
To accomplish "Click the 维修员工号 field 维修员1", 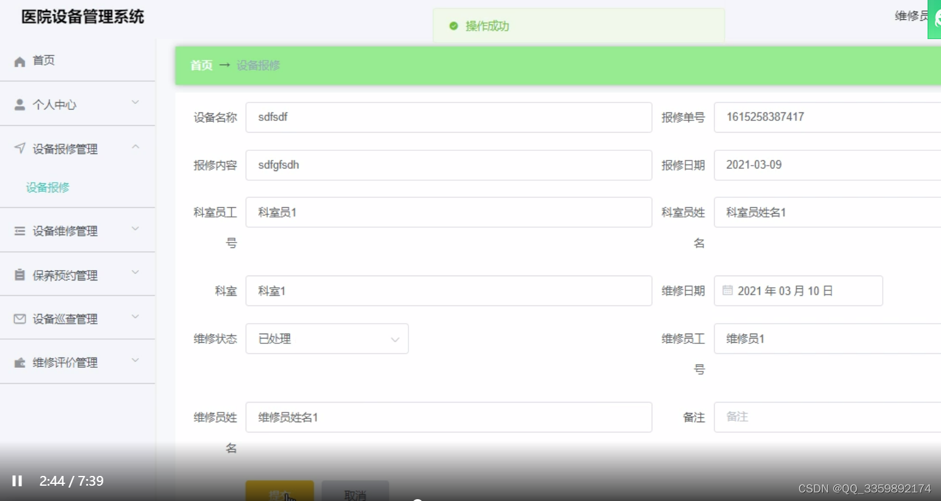I will [x=827, y=338].
